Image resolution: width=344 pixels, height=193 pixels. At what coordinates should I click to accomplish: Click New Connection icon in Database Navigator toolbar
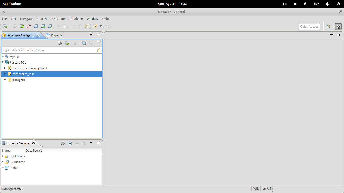click(x=67, y=43)
